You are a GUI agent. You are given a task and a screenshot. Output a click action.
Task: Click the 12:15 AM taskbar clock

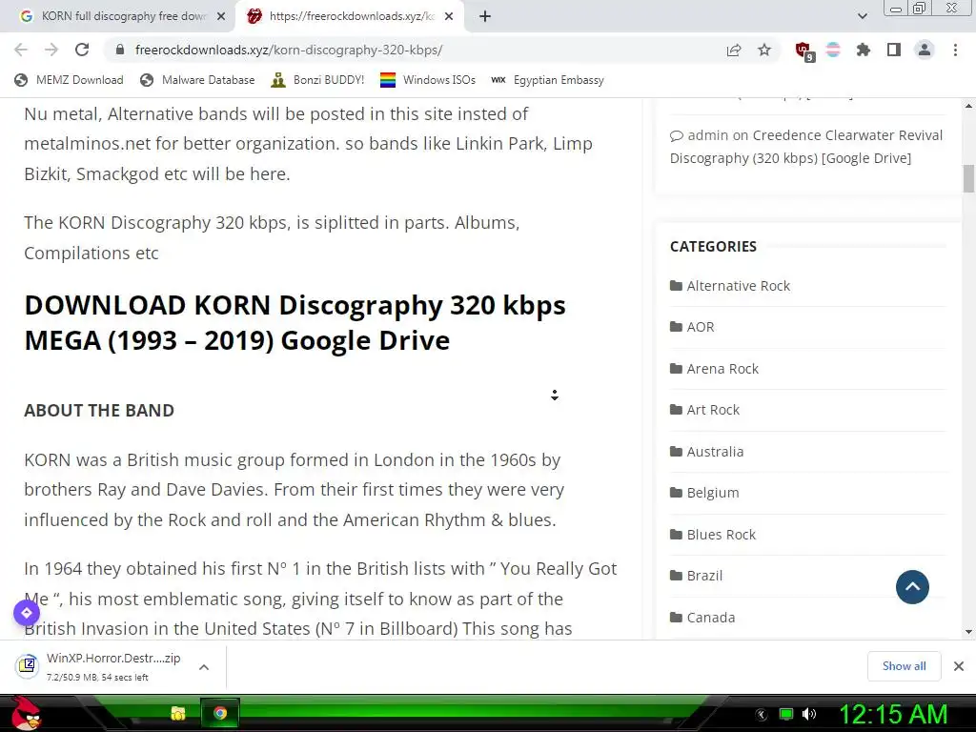click(893, 714)
